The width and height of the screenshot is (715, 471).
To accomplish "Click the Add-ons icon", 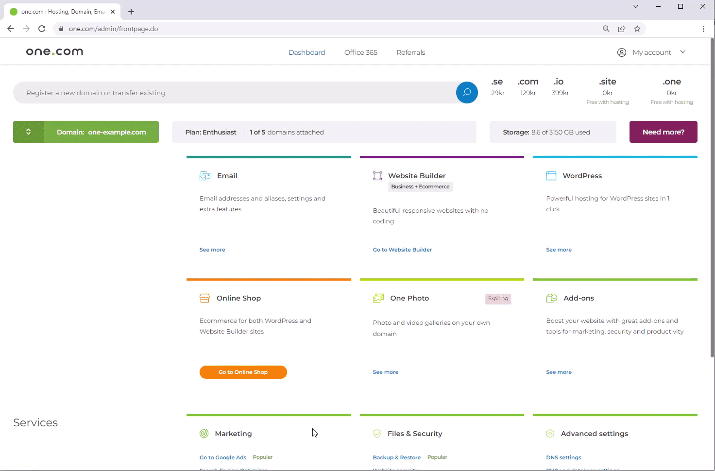I will pos(551,298).
